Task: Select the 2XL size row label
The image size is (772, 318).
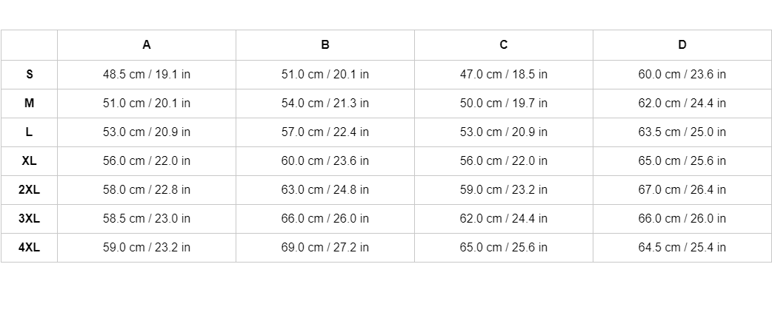Action: [x=30, y=189]
